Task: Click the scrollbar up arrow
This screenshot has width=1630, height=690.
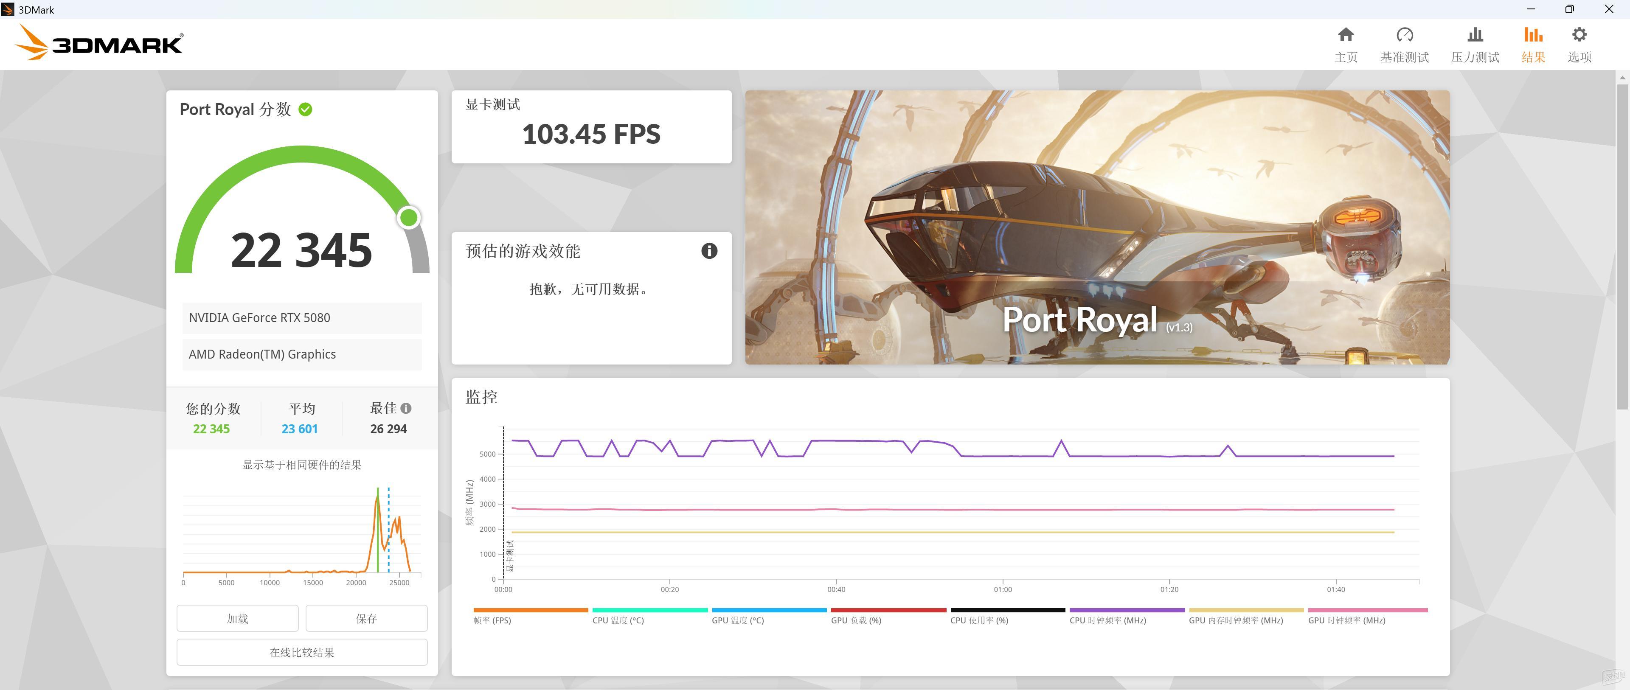Action: [1622, 77]
